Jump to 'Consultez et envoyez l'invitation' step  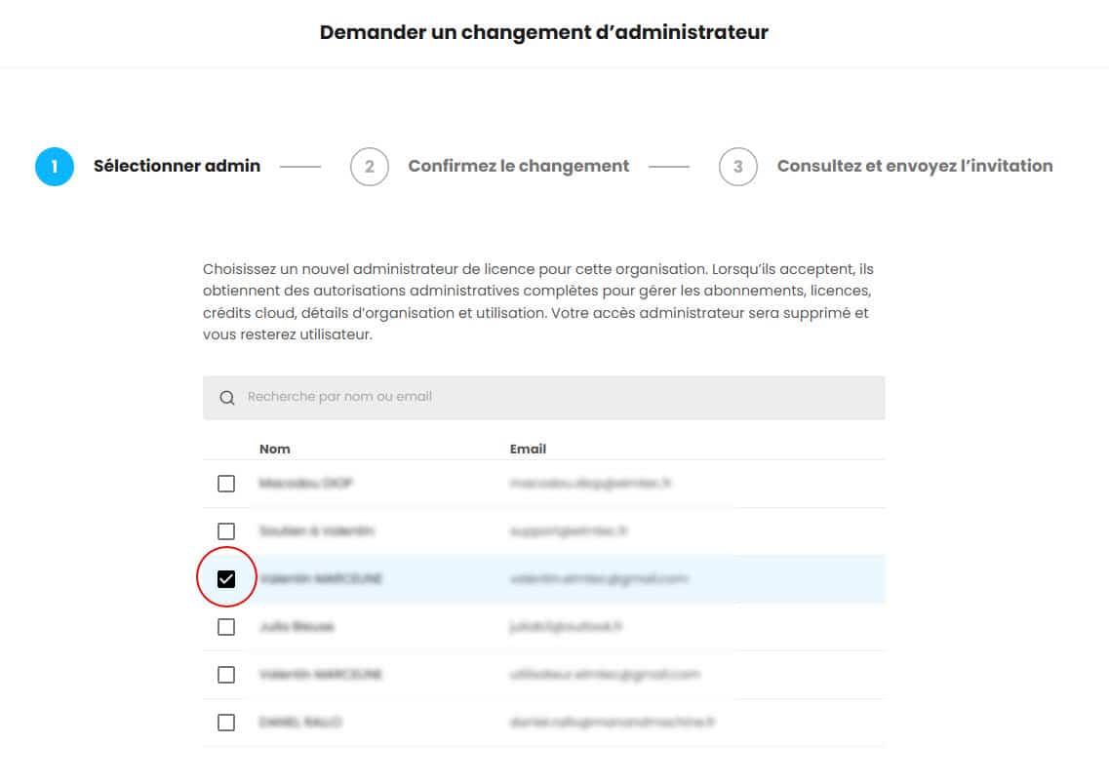click(x=914, y=167)
